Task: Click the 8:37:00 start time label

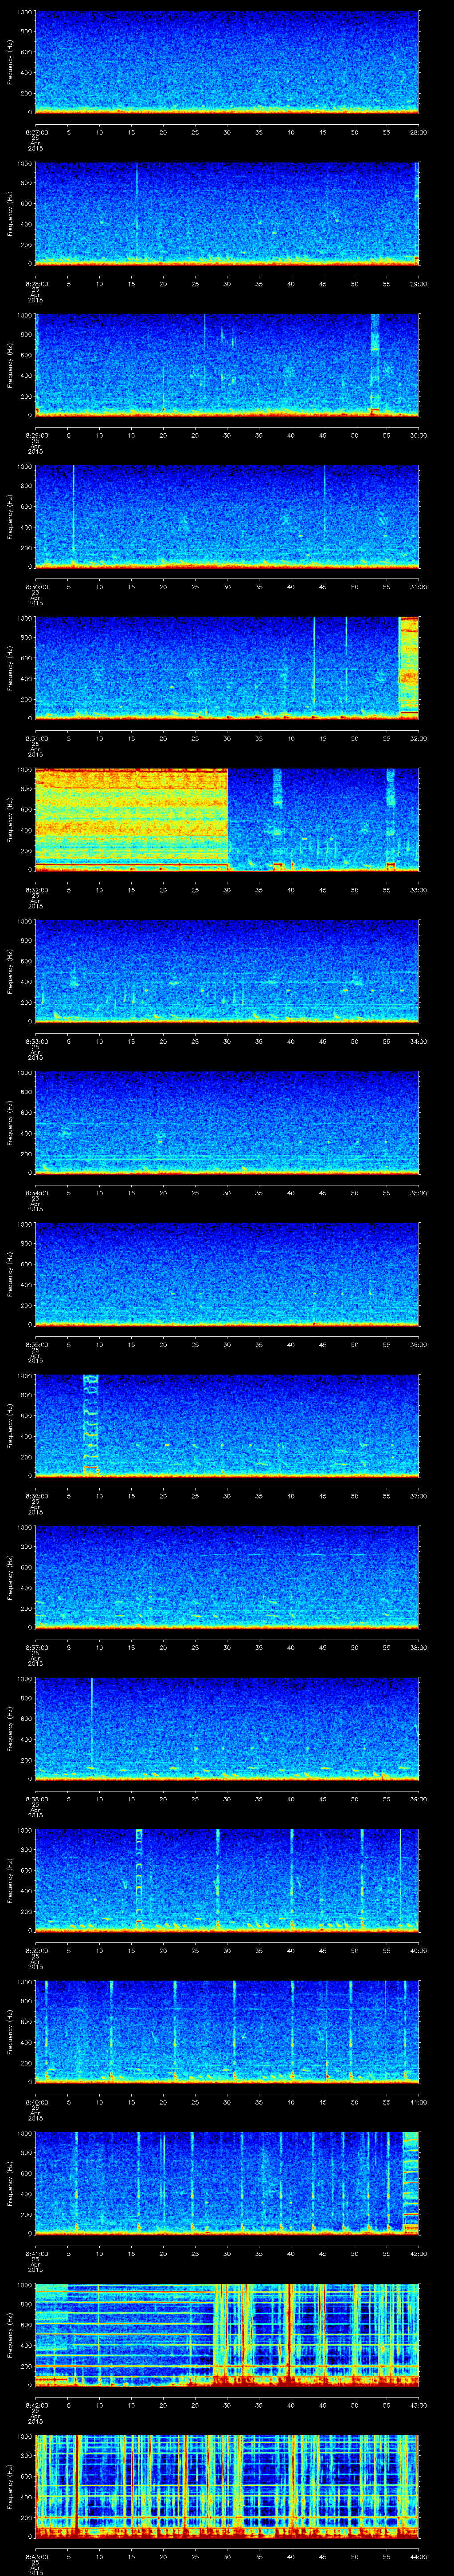Action: coord(36,1647)
